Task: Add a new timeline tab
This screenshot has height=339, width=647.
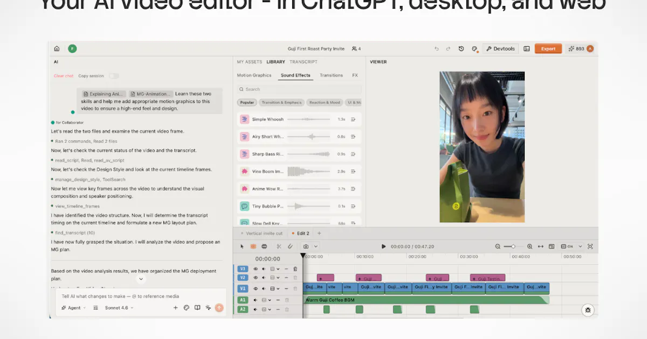Action: [x=319, y=234]
